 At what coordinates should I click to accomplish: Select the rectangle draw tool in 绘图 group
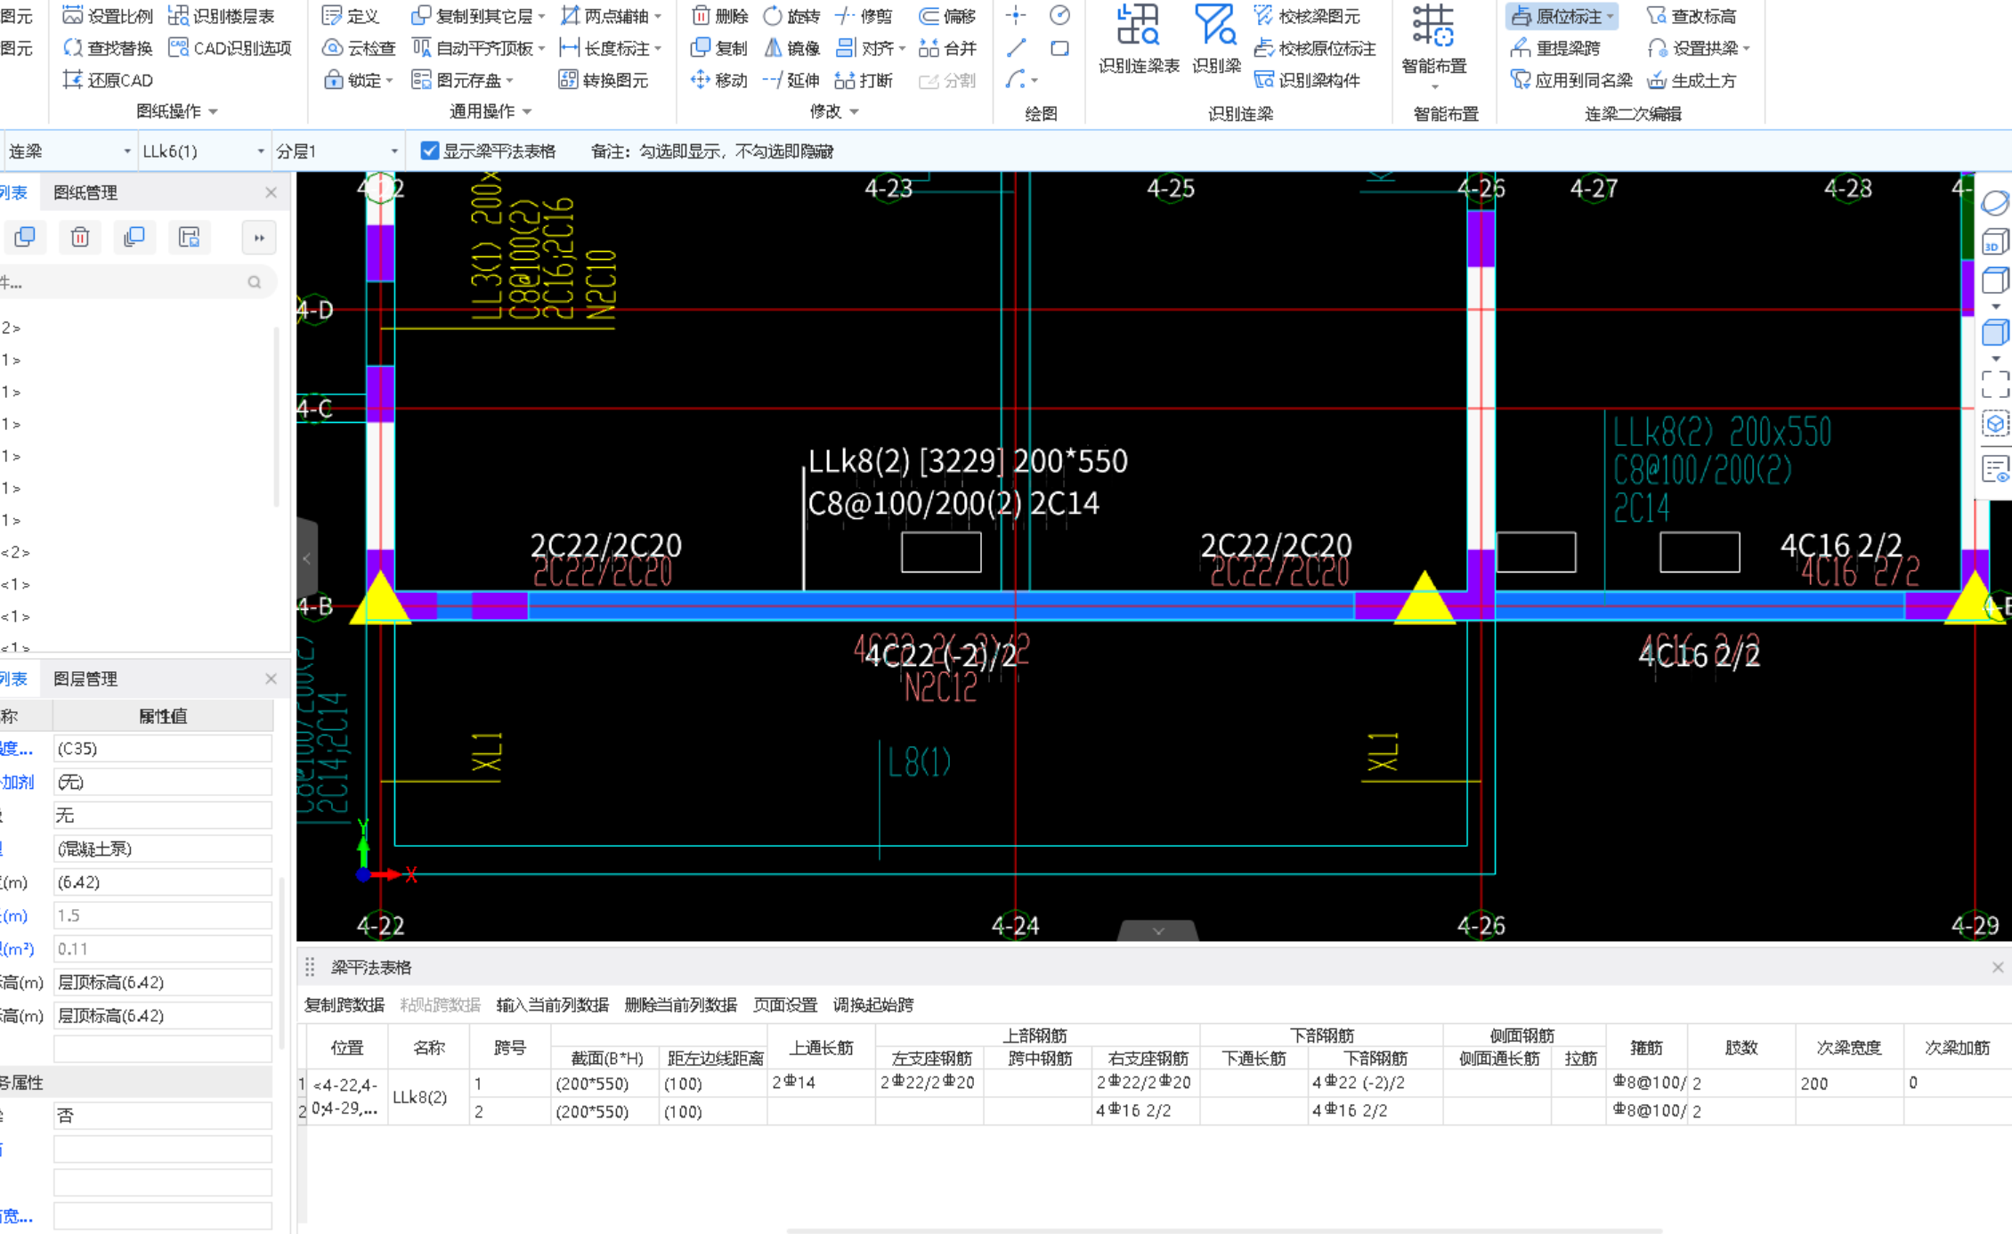click(x=1059, y=47)
